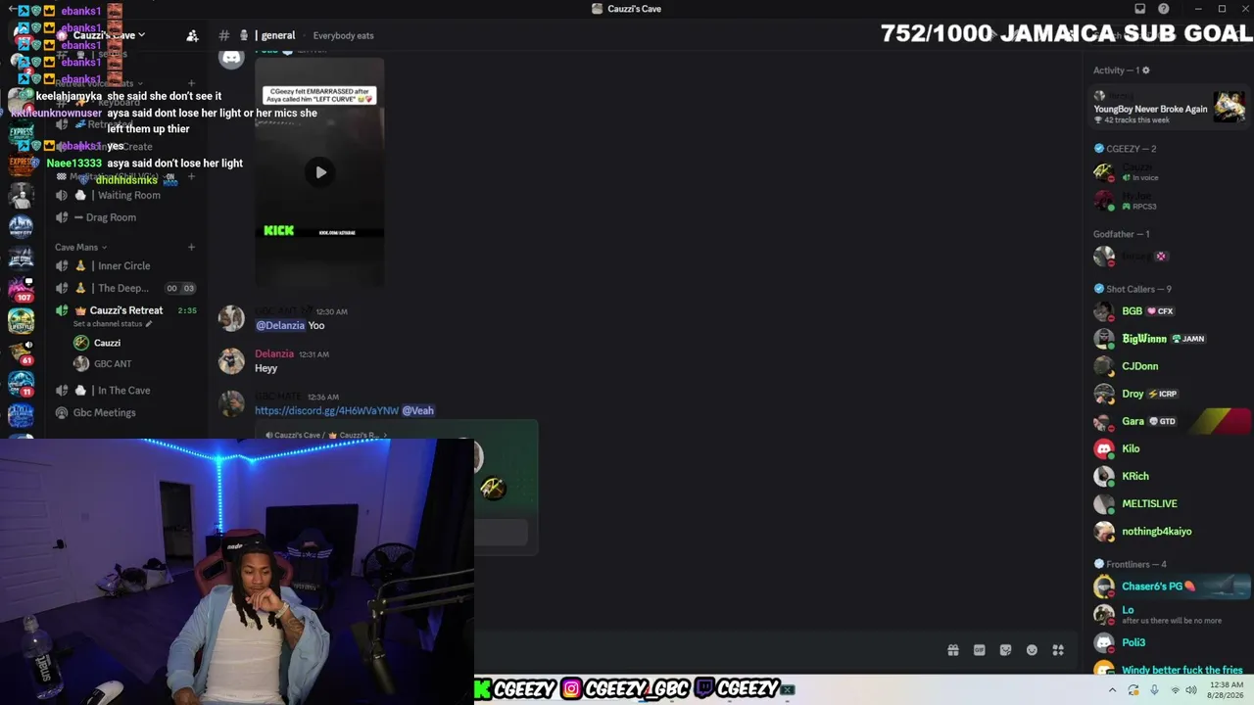1254x705 pixels.
Task: Join the Drag Room voice channel
Action: coord(127,217)
